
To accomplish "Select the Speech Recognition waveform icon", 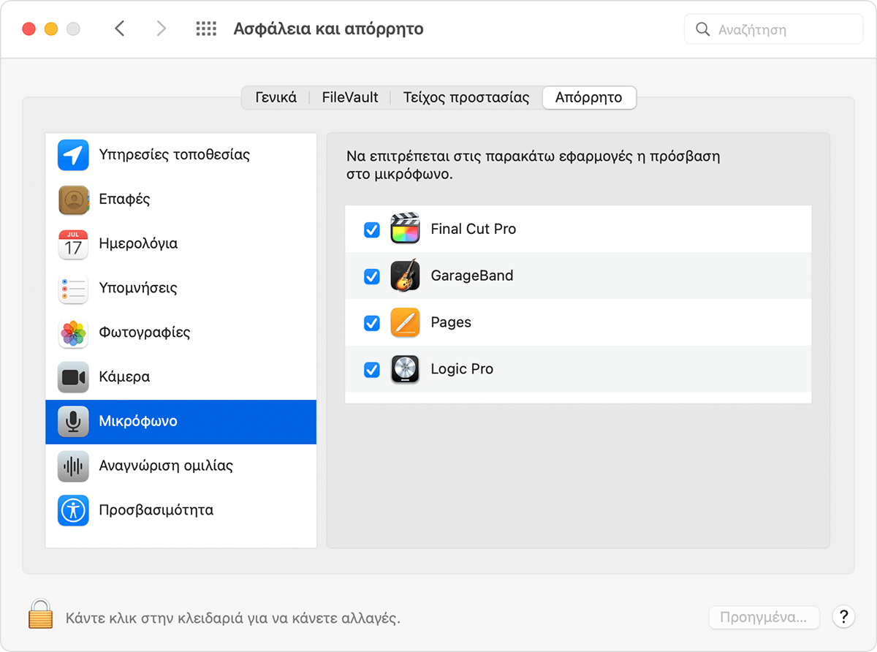I will click(x=73, y=466).
